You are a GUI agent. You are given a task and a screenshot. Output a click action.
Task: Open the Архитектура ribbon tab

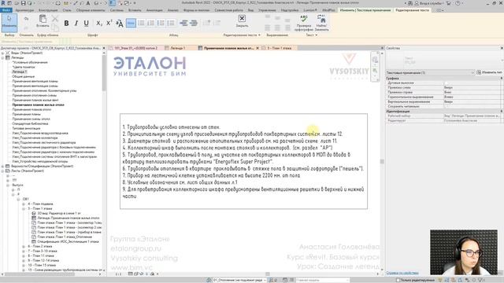point(24,10)
